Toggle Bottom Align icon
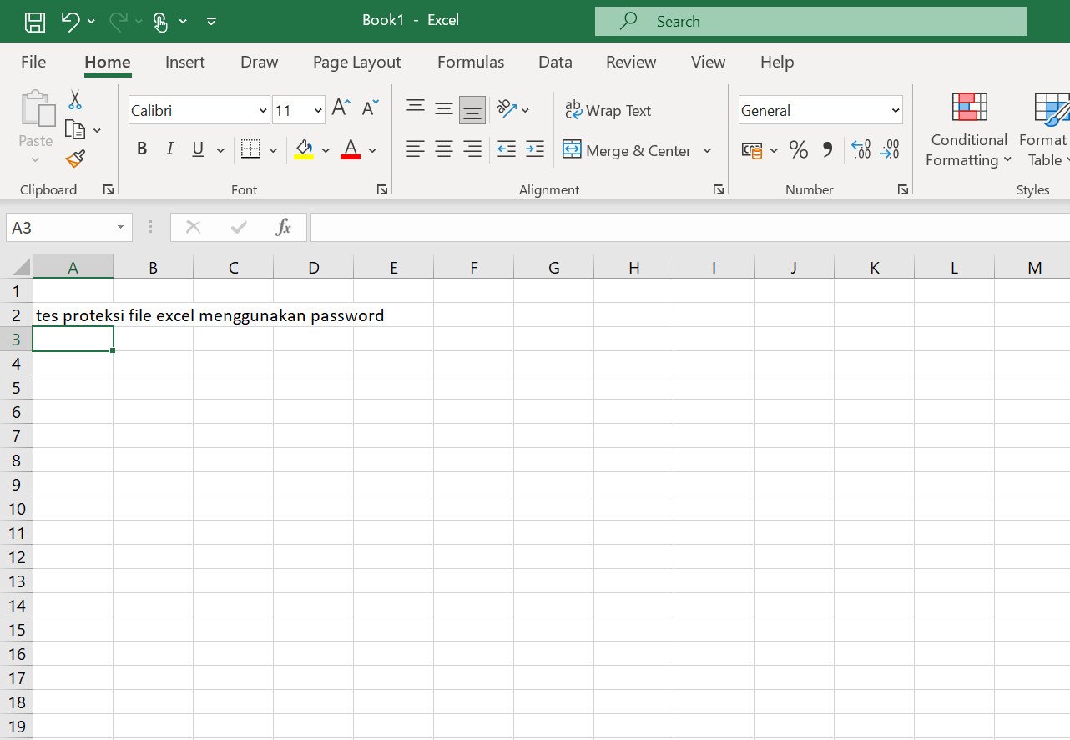The width and height of the screenshot is (1070, 740). tap(472, 110)
